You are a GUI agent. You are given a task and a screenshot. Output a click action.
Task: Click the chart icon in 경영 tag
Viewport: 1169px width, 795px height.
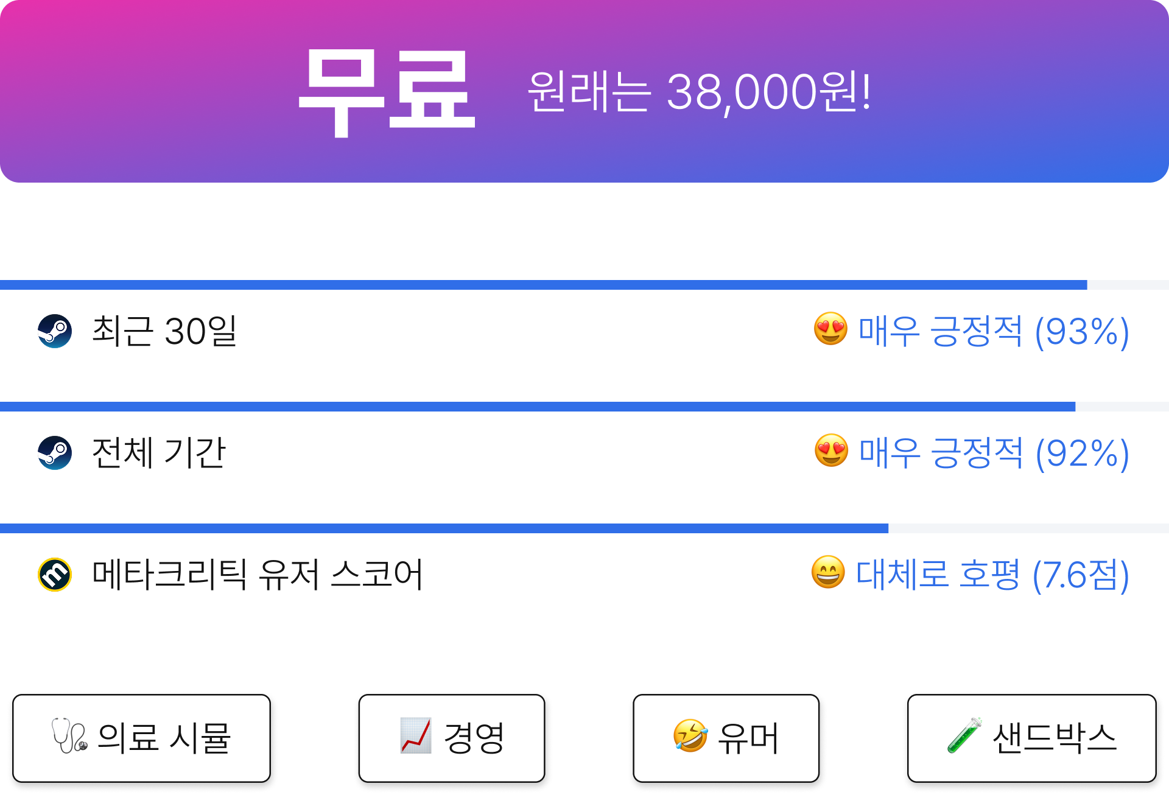(416, 735)
